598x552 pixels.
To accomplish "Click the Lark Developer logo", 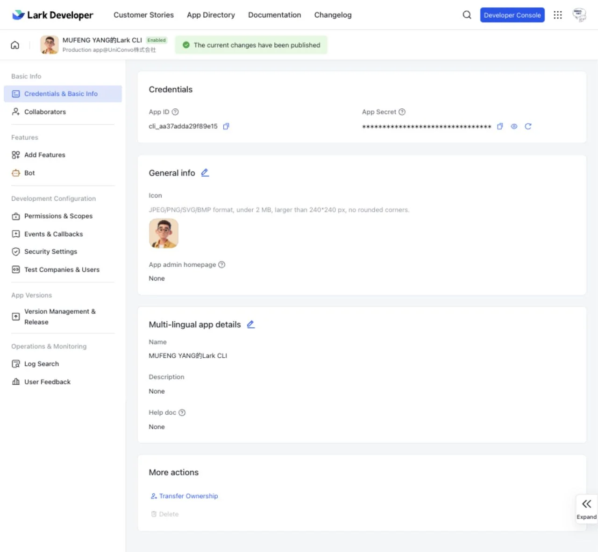I will (52, 15).
